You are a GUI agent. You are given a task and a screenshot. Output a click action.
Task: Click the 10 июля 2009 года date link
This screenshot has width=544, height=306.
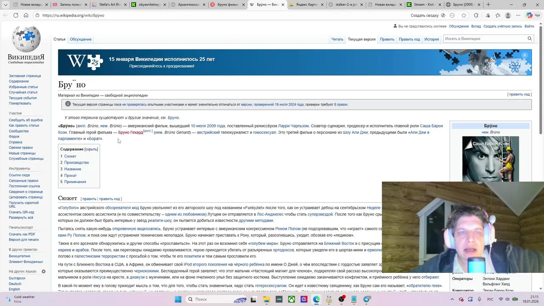point(208,126)
